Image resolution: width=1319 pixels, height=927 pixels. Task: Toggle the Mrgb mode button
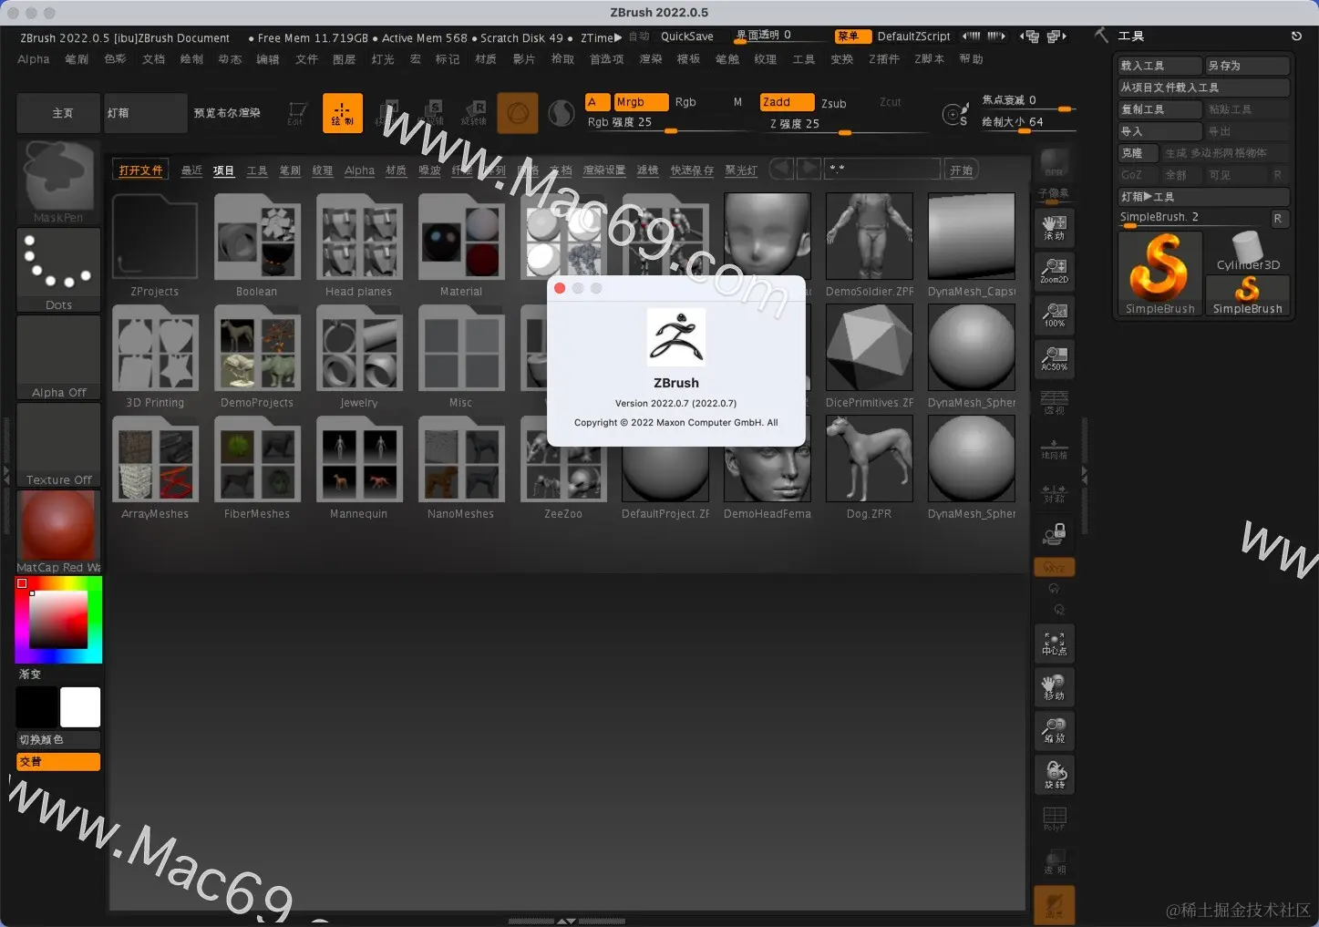[x=642, y=102]
